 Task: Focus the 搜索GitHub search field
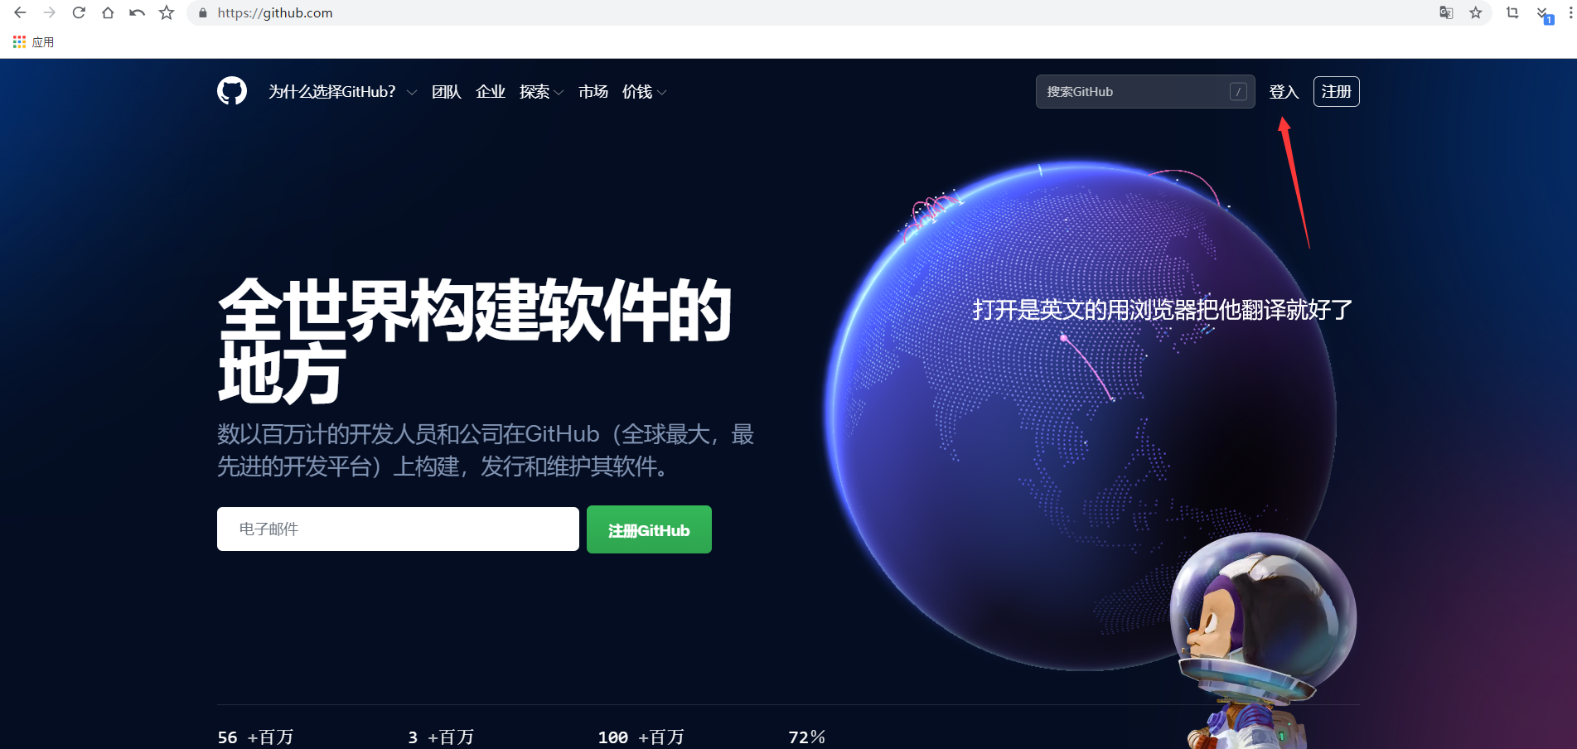[1145, 92]
